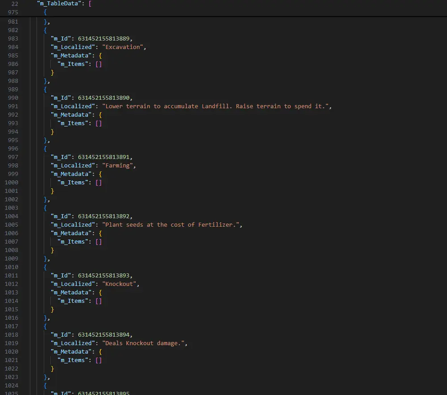Image resolution: width=447 pixels, height=395 pixels.
Task: Click line number 1003 in the gutter
Action: point(12,208)
